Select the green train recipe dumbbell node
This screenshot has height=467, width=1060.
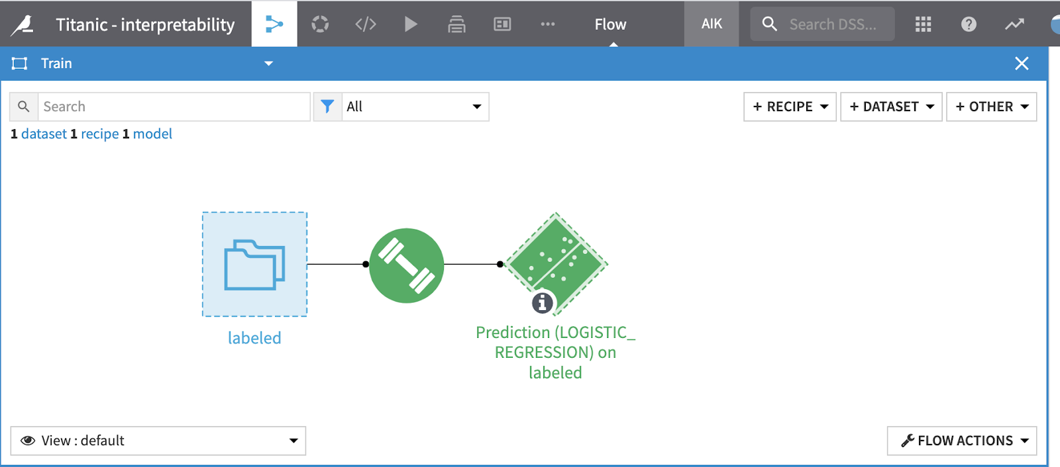click(x=406, y=265)
